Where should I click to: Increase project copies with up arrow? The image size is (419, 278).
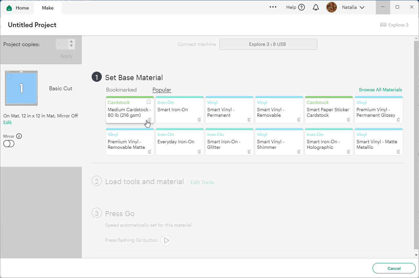point(71,42)
